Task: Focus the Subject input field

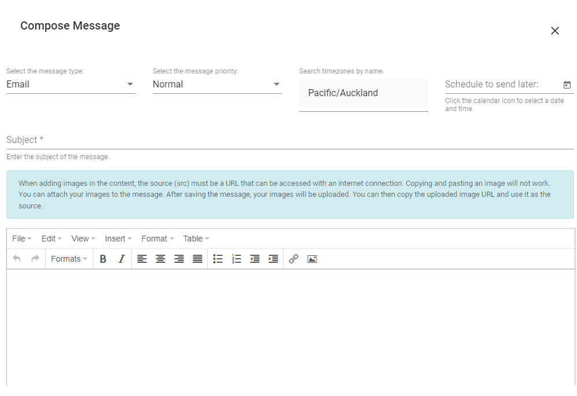Action: (290, 140)
